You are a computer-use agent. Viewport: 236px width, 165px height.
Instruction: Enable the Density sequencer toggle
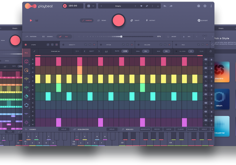[x=63, y=45]
